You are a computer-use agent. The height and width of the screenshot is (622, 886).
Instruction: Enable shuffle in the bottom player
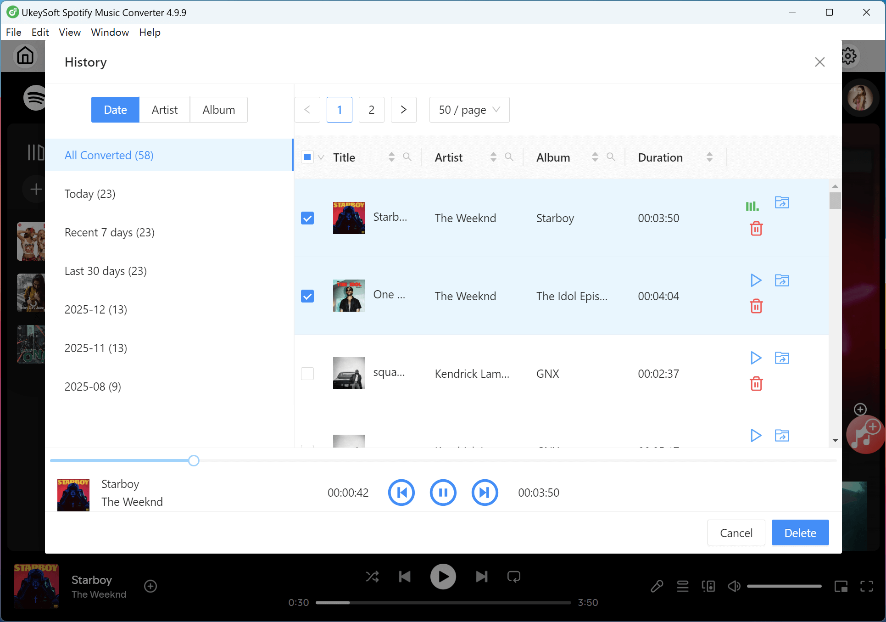(372, 577)
